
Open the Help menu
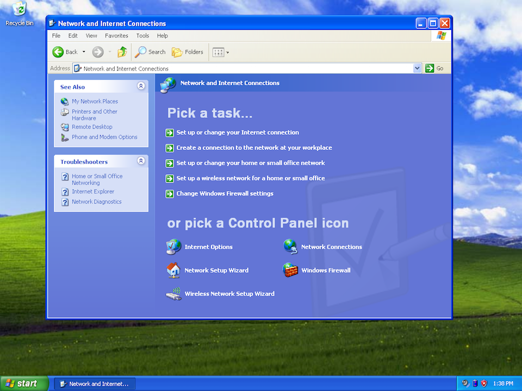coord(163,36)
